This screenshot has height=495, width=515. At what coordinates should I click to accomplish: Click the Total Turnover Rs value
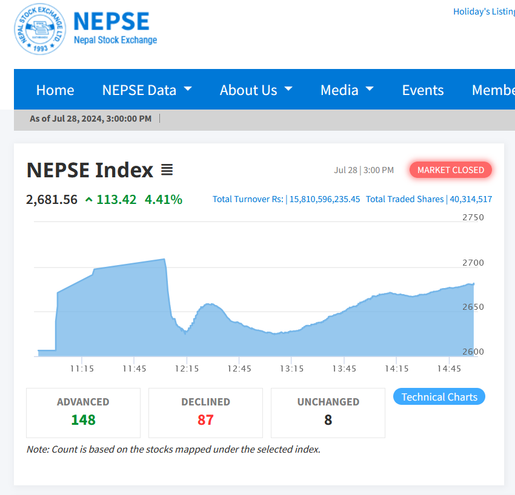325,199
